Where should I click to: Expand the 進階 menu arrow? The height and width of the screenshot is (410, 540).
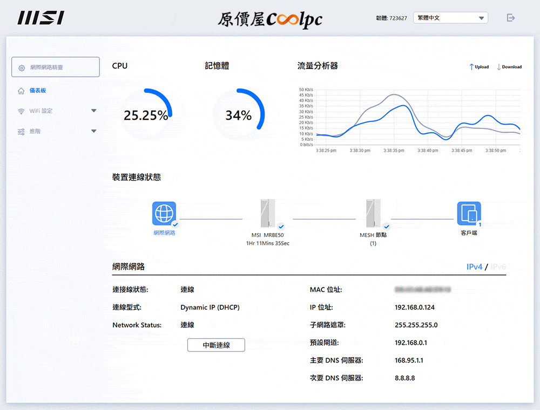point(94,132)
